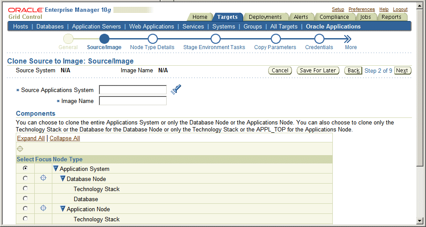Open Application Servers subtab
The image size is (426, 227).
96,27
